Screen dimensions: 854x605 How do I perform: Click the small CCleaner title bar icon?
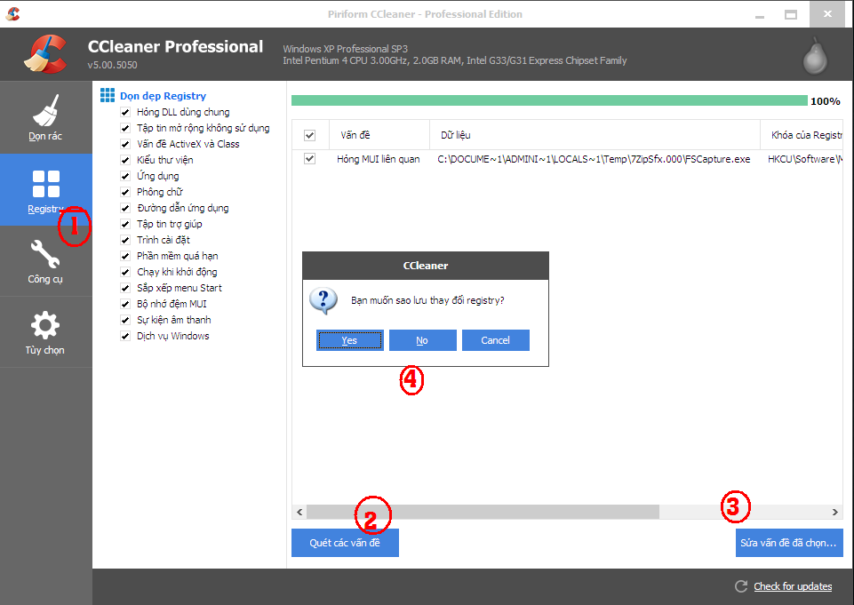coord(13,14)
